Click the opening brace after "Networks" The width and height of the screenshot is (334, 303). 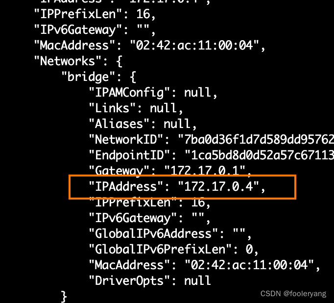coord(119,61)
